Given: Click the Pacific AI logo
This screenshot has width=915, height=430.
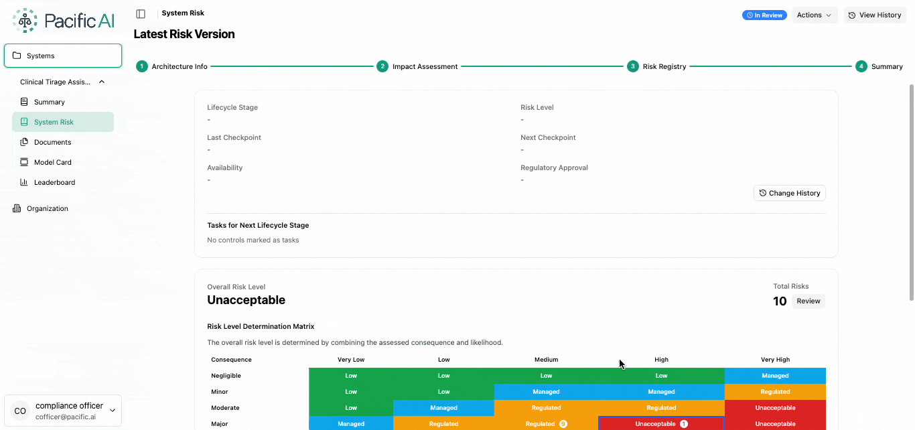Looking at the screenshot, I should click(x=64, y=21).
